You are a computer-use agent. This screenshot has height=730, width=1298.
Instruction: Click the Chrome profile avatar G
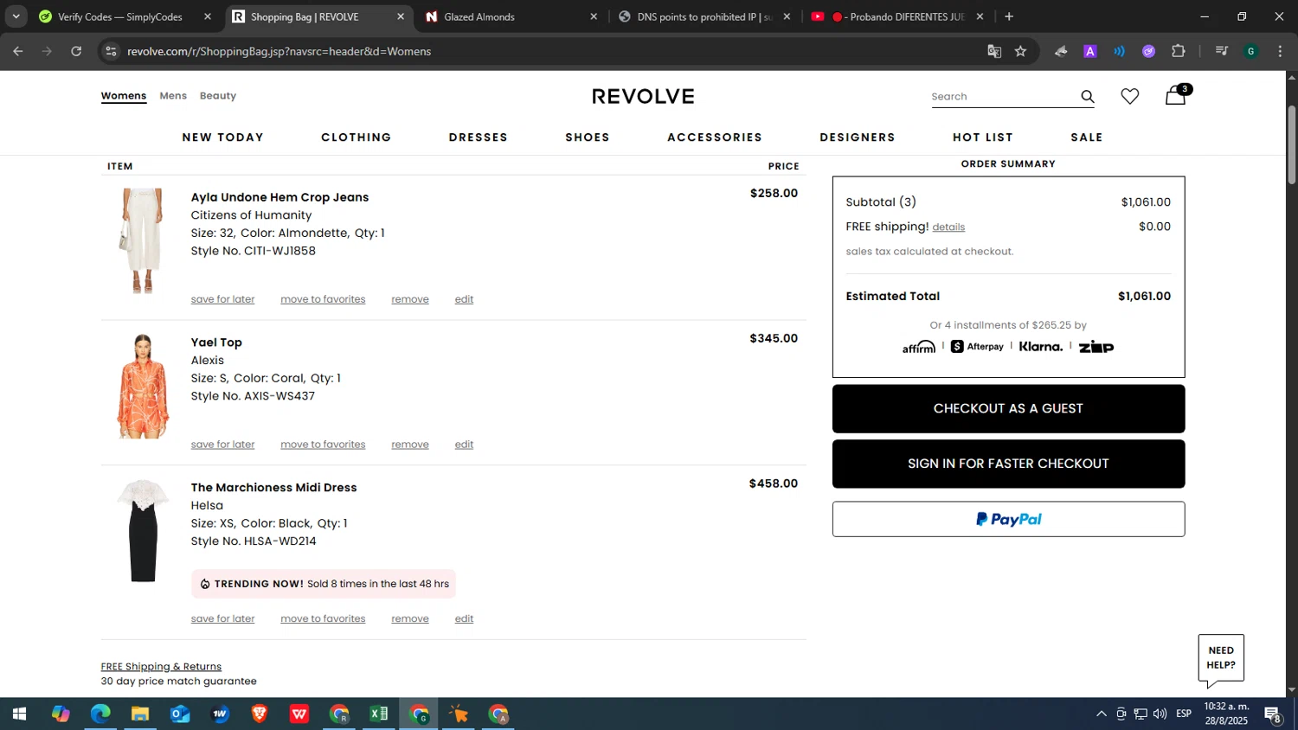[x=1251, y=51]
